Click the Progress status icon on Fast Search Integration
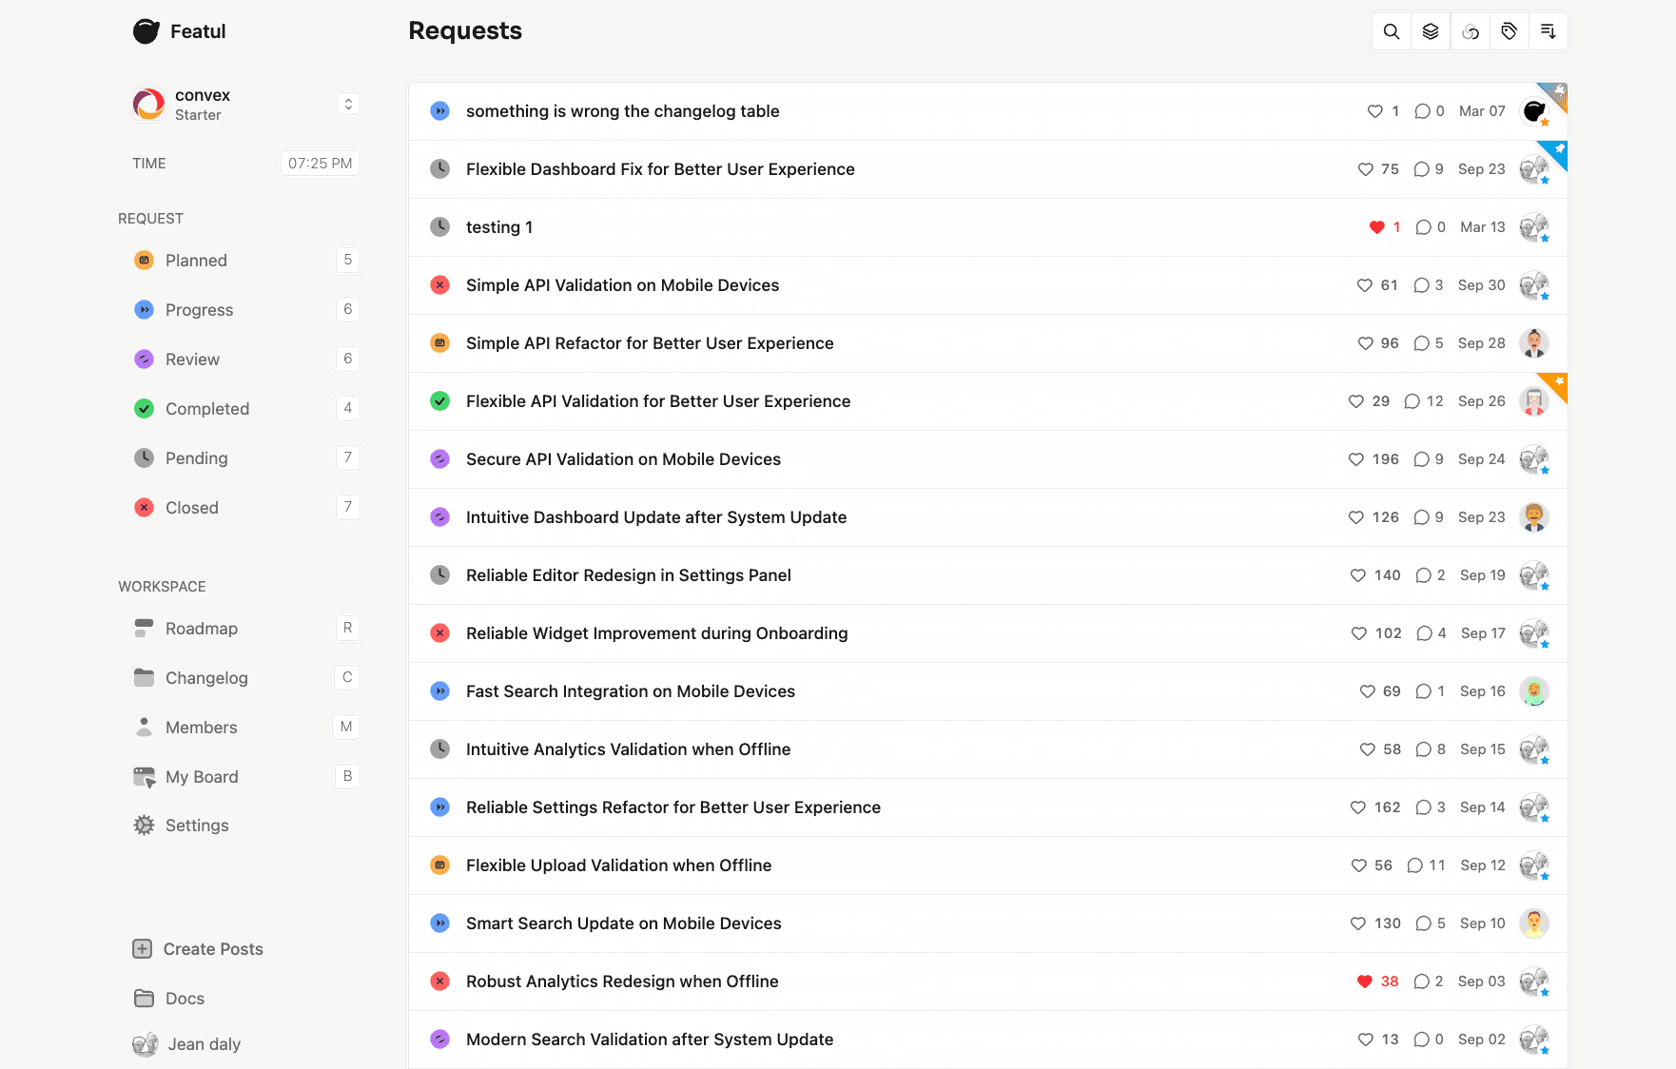The image size is (1676, 1069). click(439, 691)
